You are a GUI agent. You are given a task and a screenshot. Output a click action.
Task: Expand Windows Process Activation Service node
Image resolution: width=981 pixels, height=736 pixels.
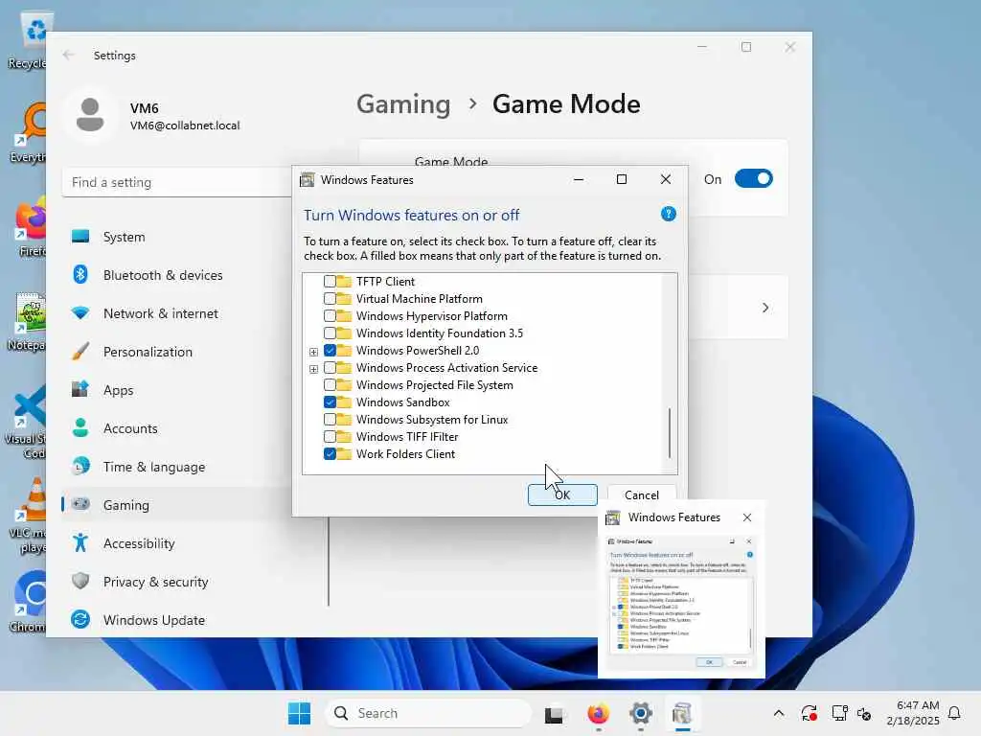click(x=313, y=369)
